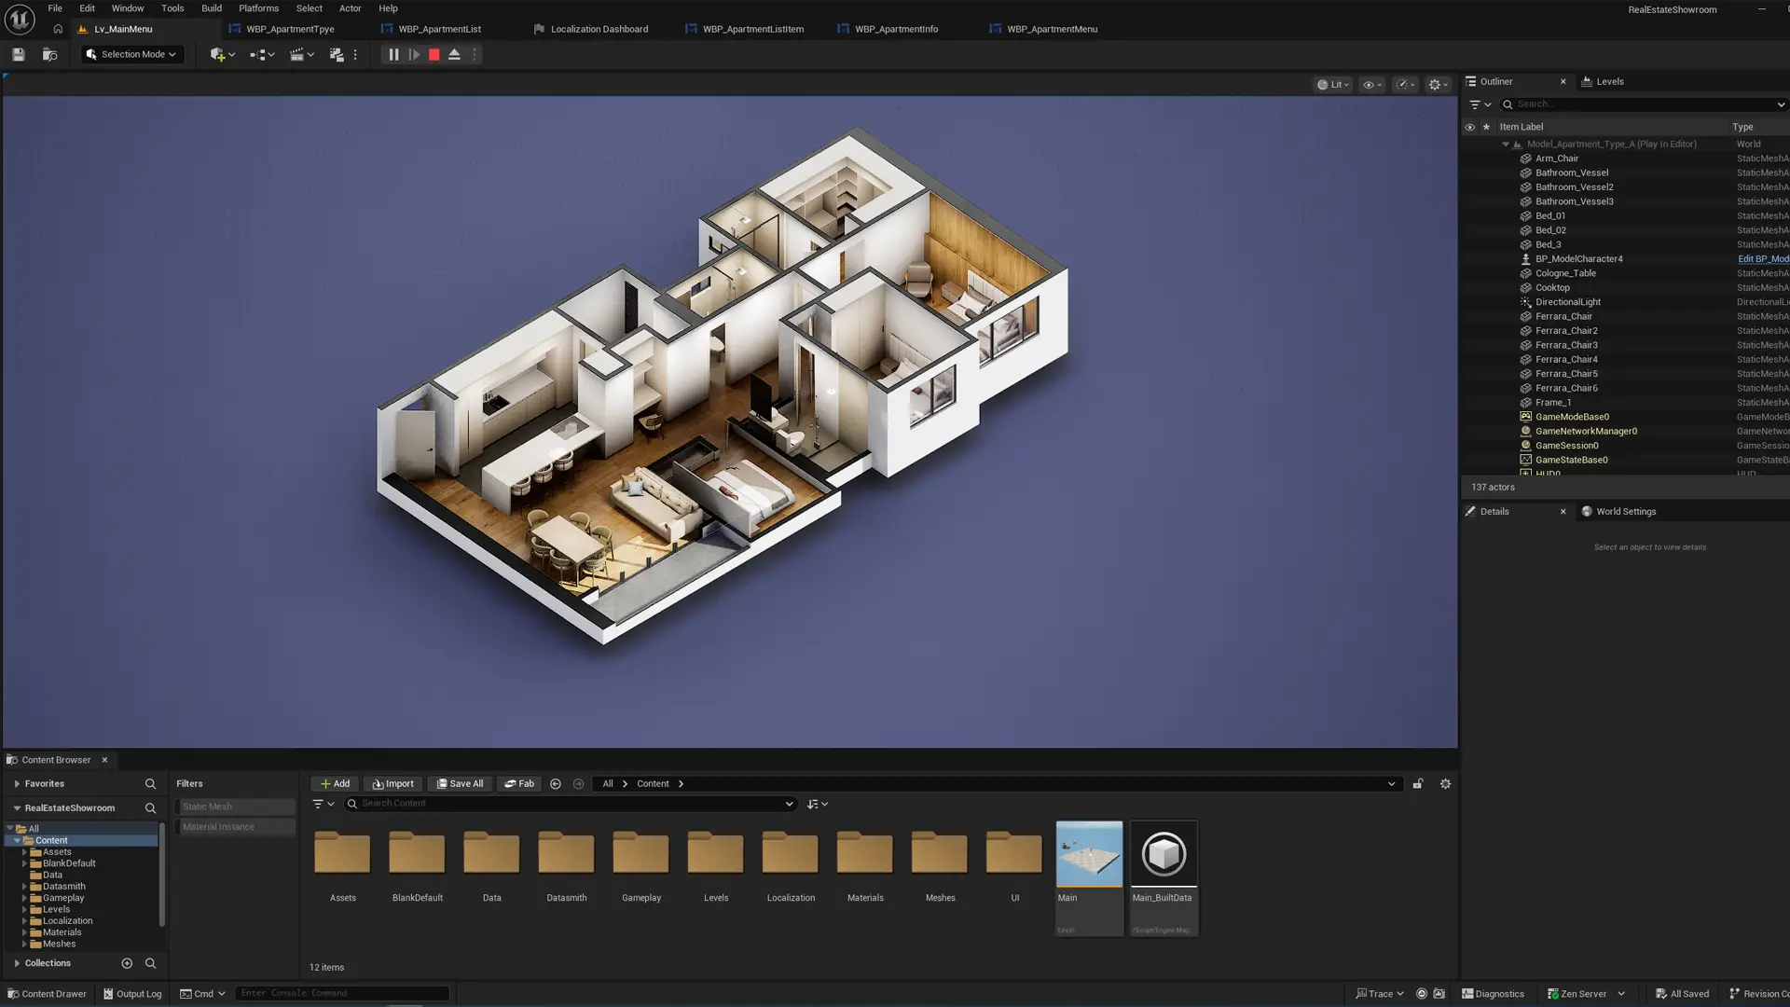Enable the Static Mesh filter

pyautogui.click(x=235, y=807)
